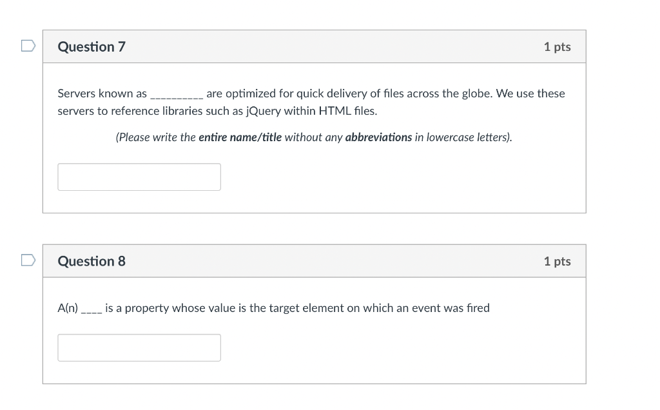660x410 pixels.
Task: Click the blank after "A(n)" in Question 8
Action: 92,311
